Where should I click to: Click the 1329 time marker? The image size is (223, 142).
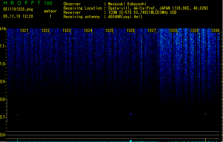194,30
